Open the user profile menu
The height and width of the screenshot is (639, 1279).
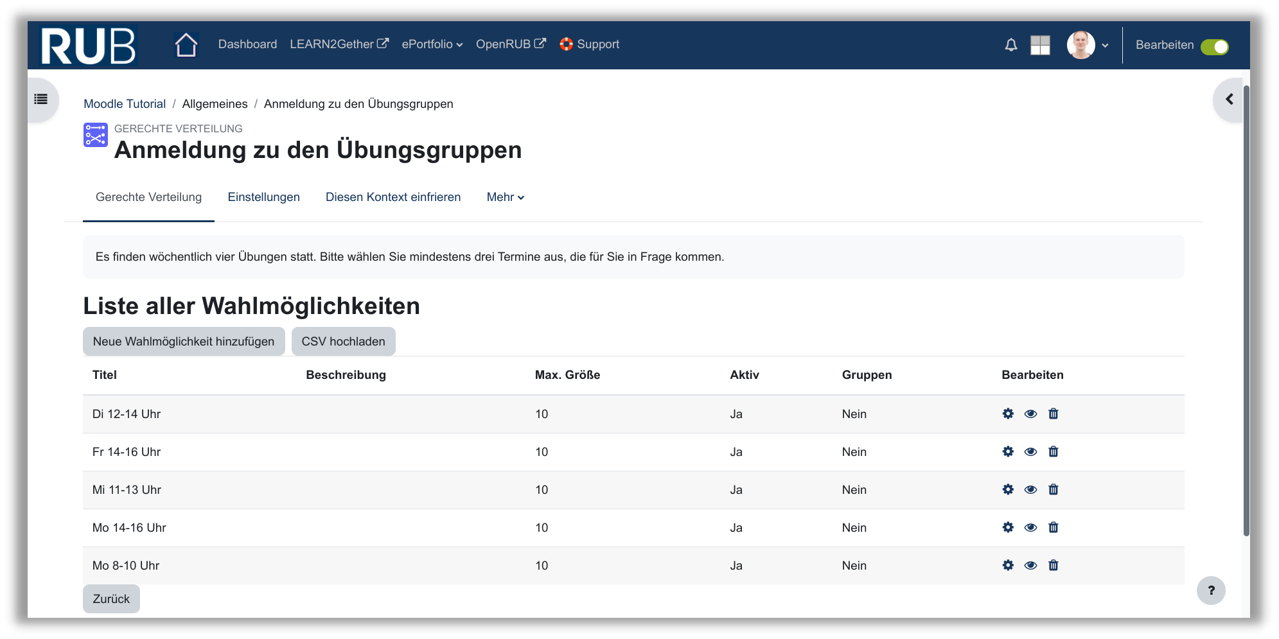click(x=1087, y=45)
